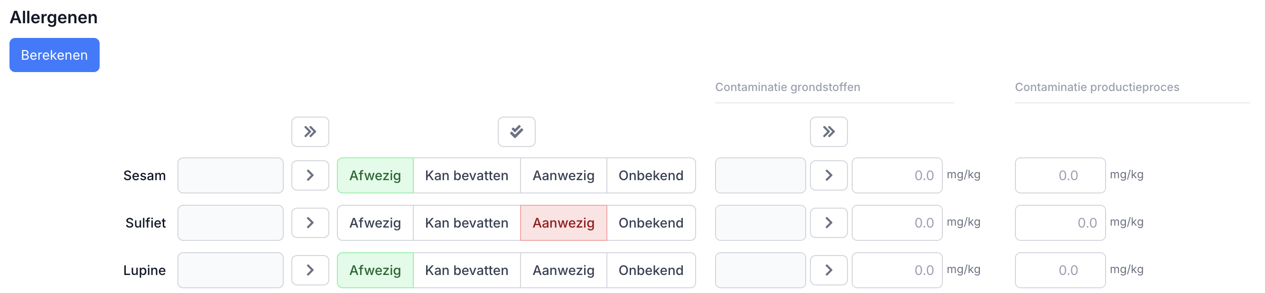Click the Sesam productieproces mg/kg value field

1060,175
